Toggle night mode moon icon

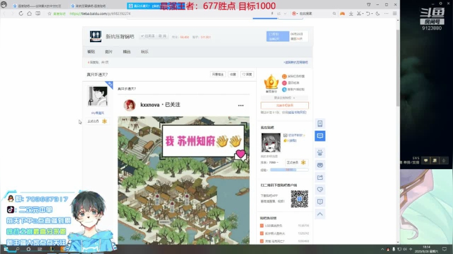click(377, 14)
